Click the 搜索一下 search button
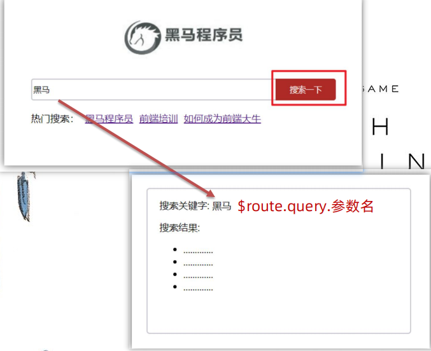 (306, 90)
